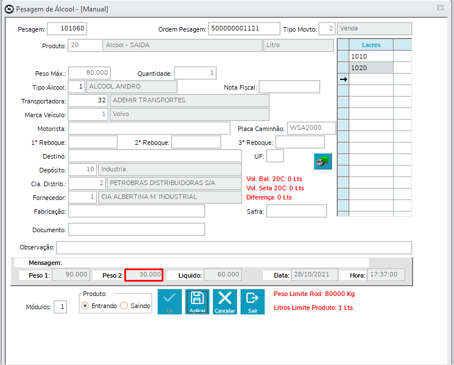Click the Volvo vehicle brand box

pos(190,114)
